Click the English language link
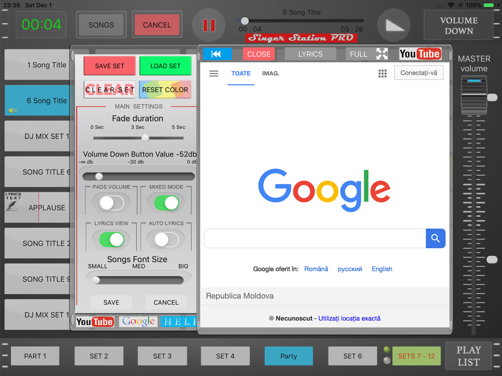 click(381, 269)
